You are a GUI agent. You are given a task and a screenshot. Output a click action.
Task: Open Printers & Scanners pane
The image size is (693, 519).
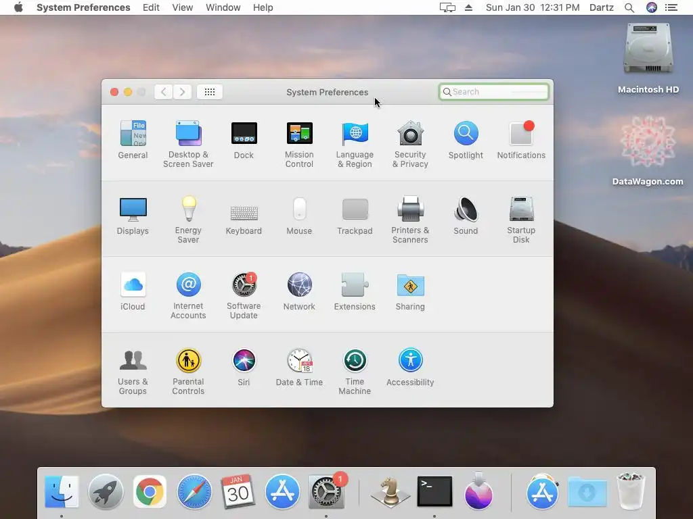[411, 220]
